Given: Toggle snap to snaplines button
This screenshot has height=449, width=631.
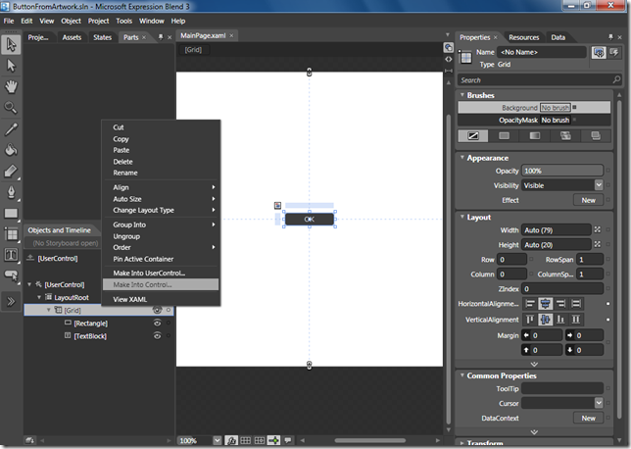Looking at the screenshot, I should (x=273, y=440).
